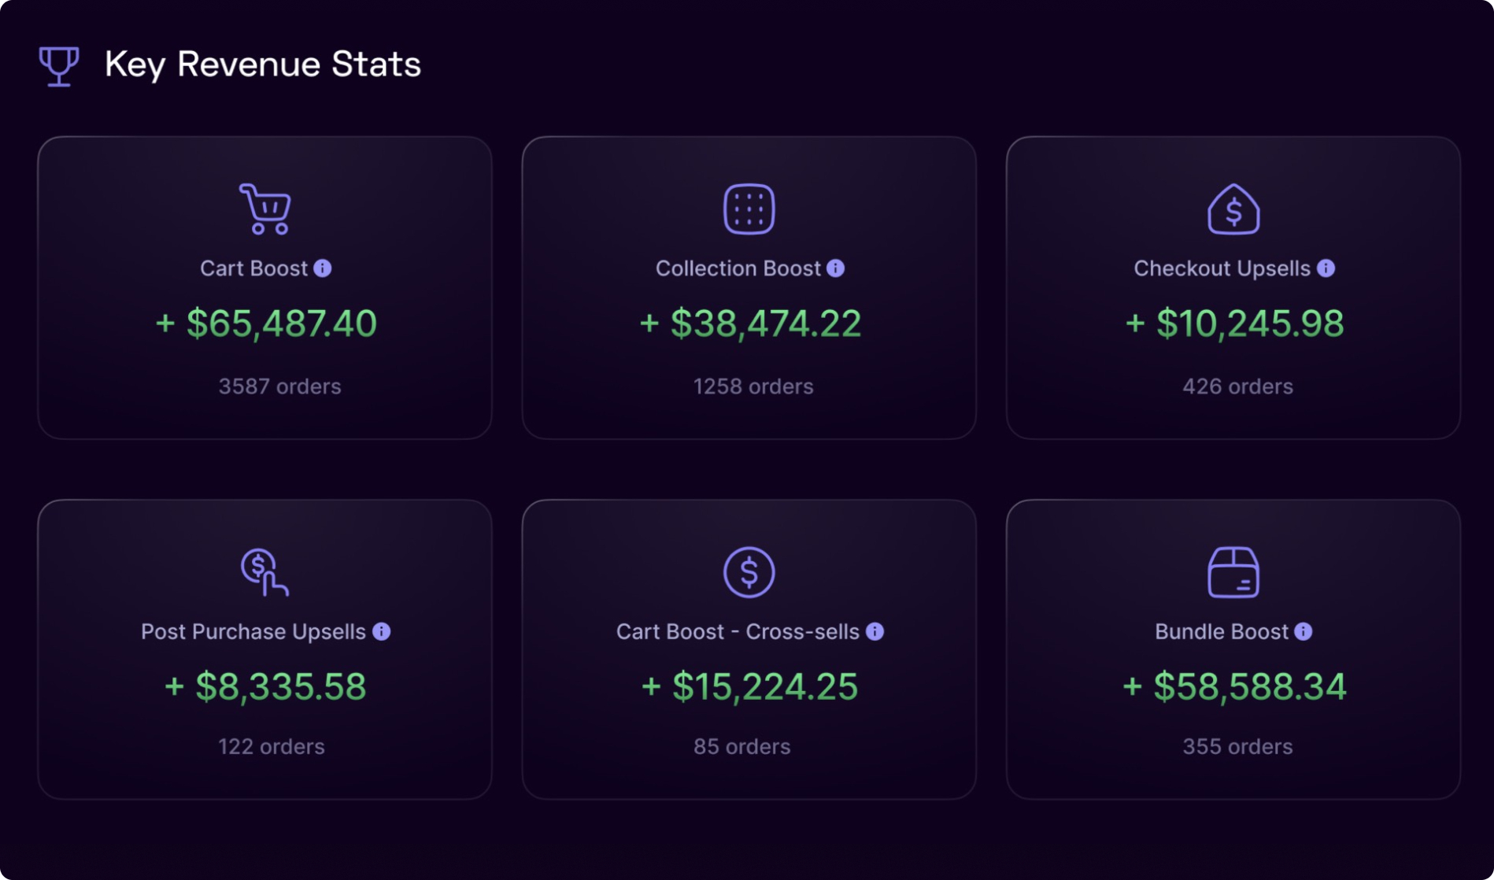Open the Checkout Upsells info icon
Viewport: 1494px width, 880px height.
[x=1326, y=268]
